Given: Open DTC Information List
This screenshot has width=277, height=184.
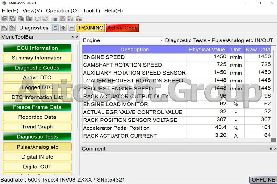Looking at the screenshot, I should click(37, 98).
